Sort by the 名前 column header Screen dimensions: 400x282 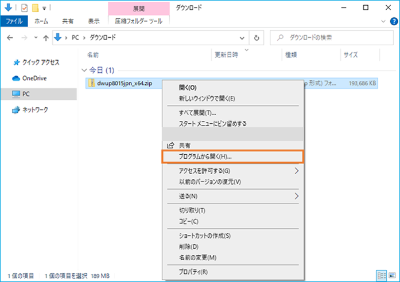click(93, 55)
